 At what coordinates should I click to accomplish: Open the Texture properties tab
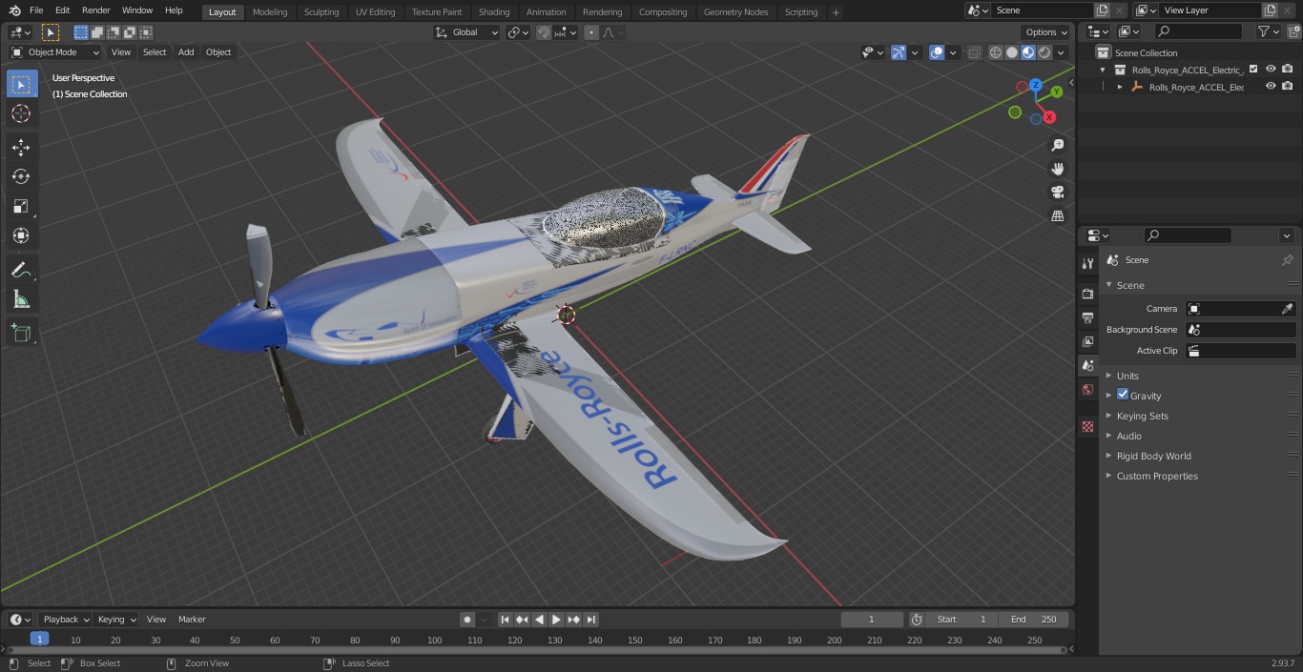[x=1087, y=427]
